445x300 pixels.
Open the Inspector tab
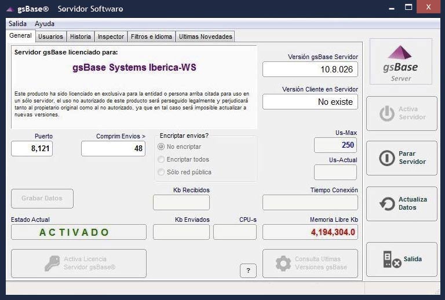point(111,36)
